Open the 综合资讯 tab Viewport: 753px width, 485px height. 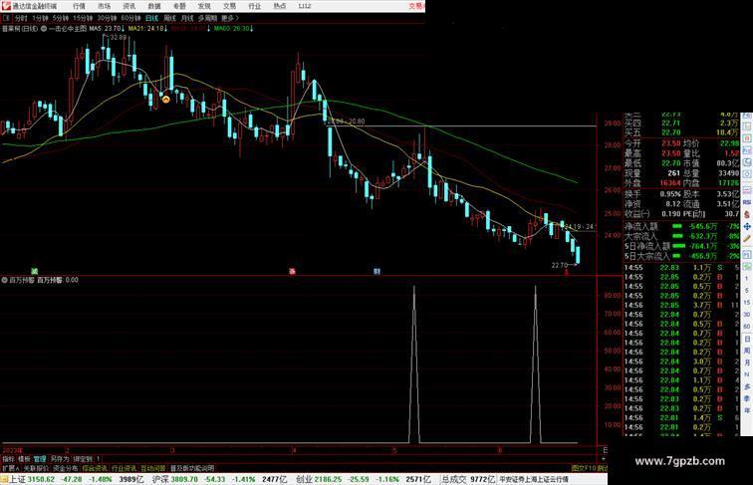coord(95,468)
